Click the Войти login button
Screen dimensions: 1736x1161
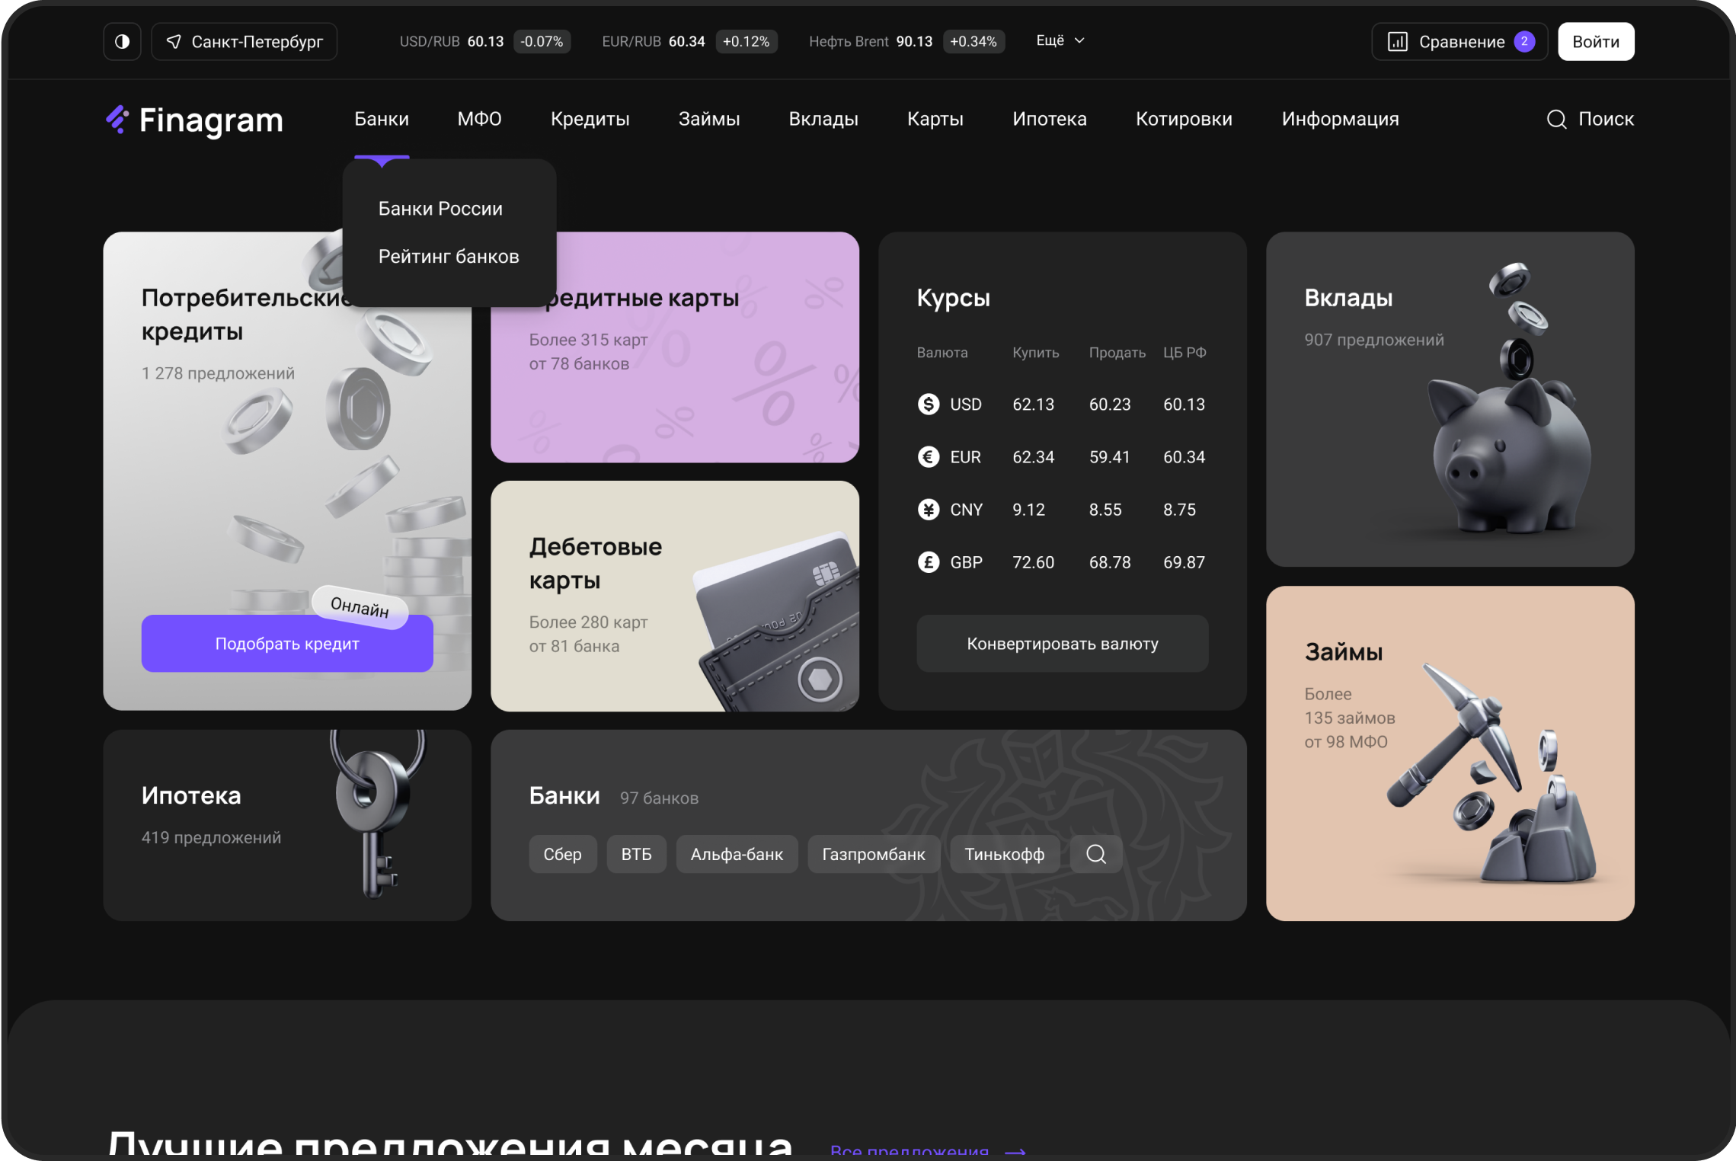coord(1595,42)
